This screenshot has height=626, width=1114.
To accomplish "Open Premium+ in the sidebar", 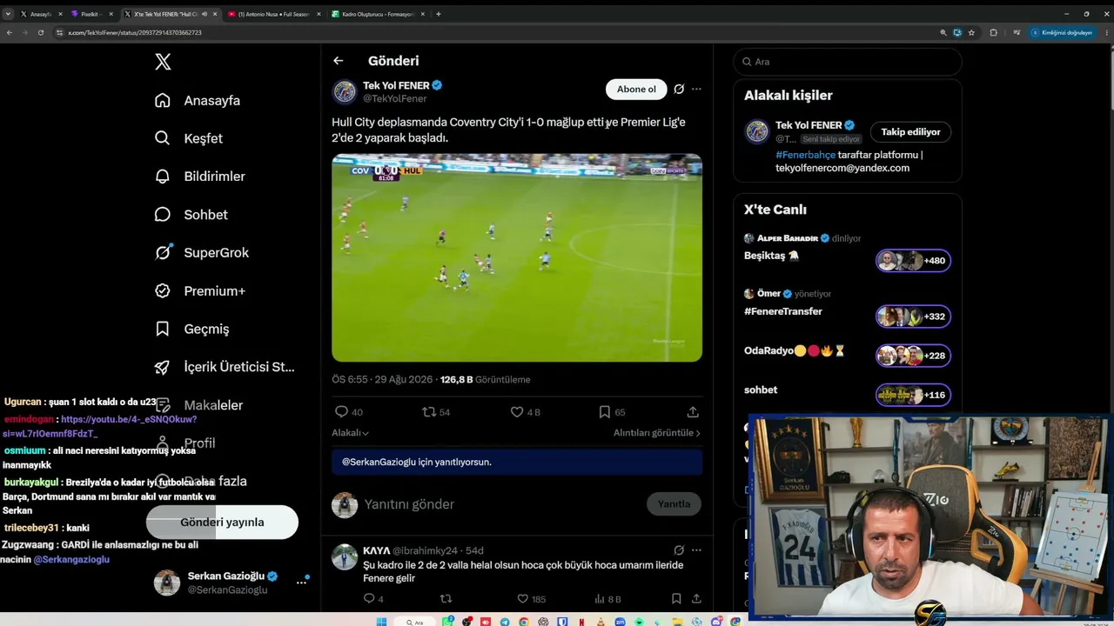I will click(x=200, y=291).
